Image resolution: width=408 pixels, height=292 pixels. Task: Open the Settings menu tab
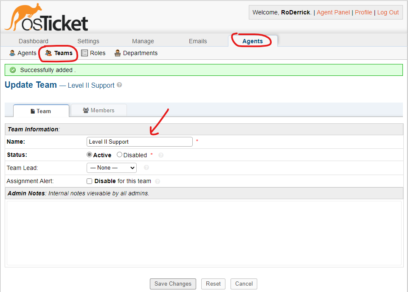tap(88, 41)
